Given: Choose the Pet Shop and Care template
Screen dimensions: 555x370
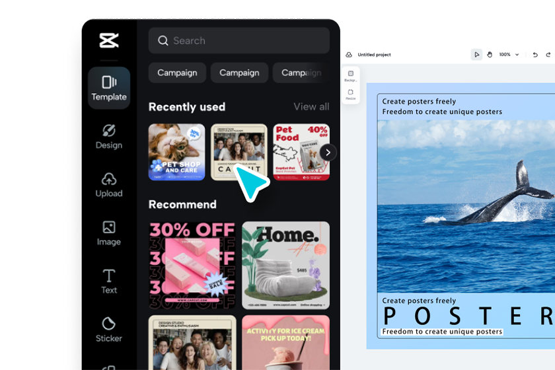Looking at the screenshot, I should pos(176,152).
